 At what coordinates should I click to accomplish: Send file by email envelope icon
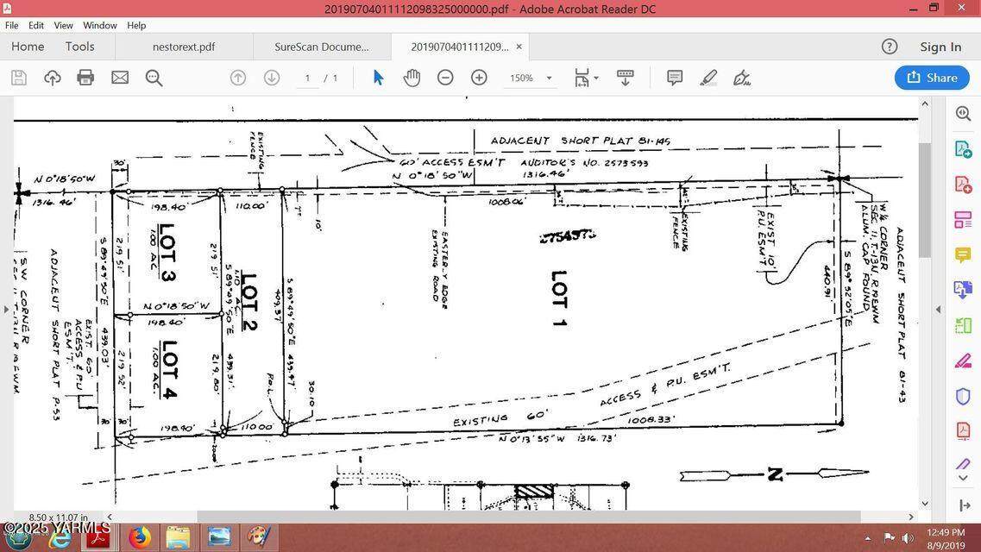click(120, 78)
